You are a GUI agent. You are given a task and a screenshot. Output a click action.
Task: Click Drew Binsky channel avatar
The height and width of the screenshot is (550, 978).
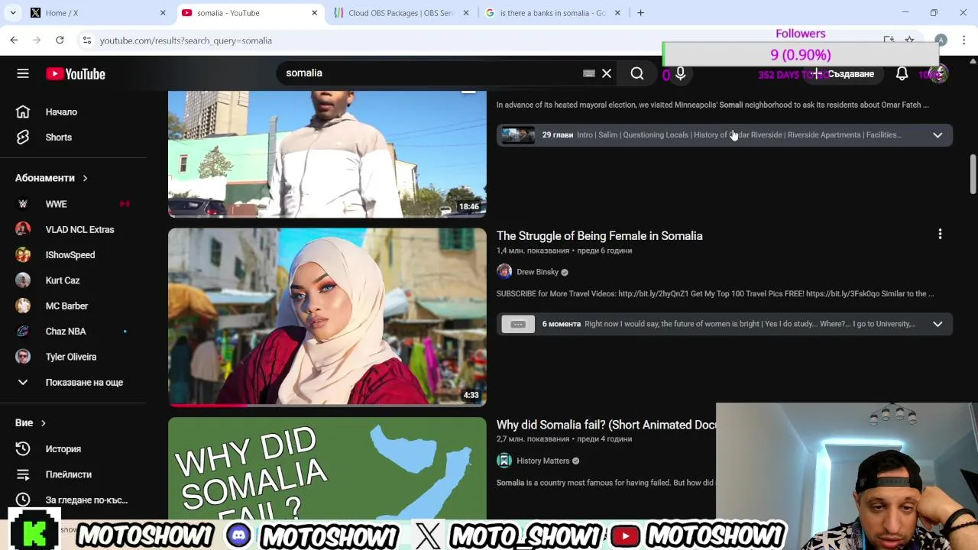pyautogui.click(x=504, y=272)
